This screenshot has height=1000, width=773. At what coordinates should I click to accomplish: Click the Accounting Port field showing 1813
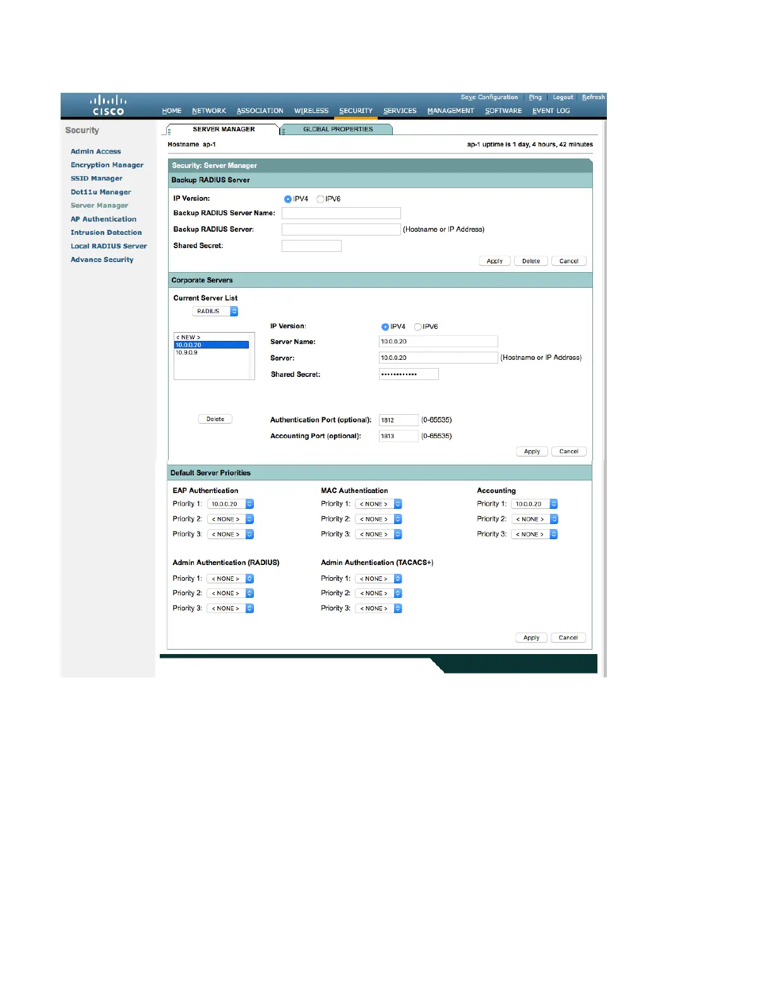pyautogui.click(x=398, y=436)
